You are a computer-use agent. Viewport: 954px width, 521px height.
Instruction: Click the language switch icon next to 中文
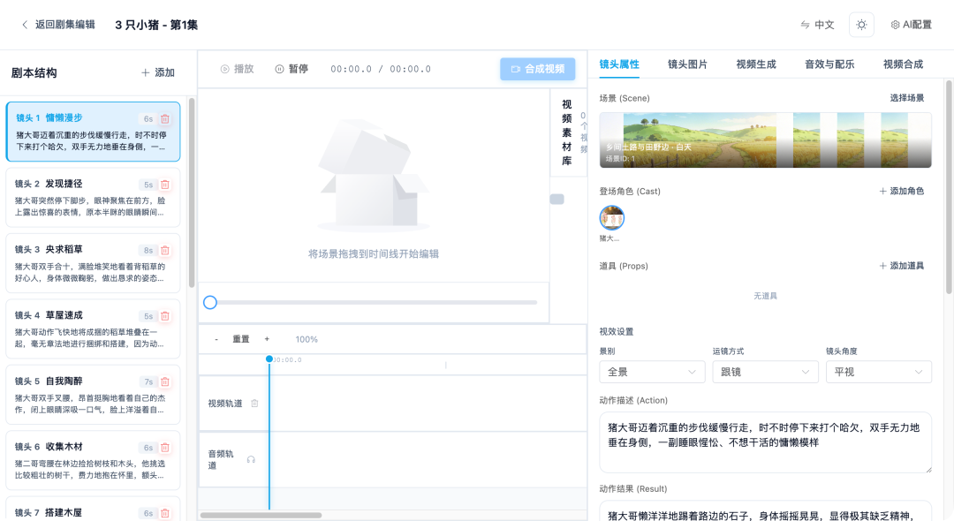pos(805,25)
